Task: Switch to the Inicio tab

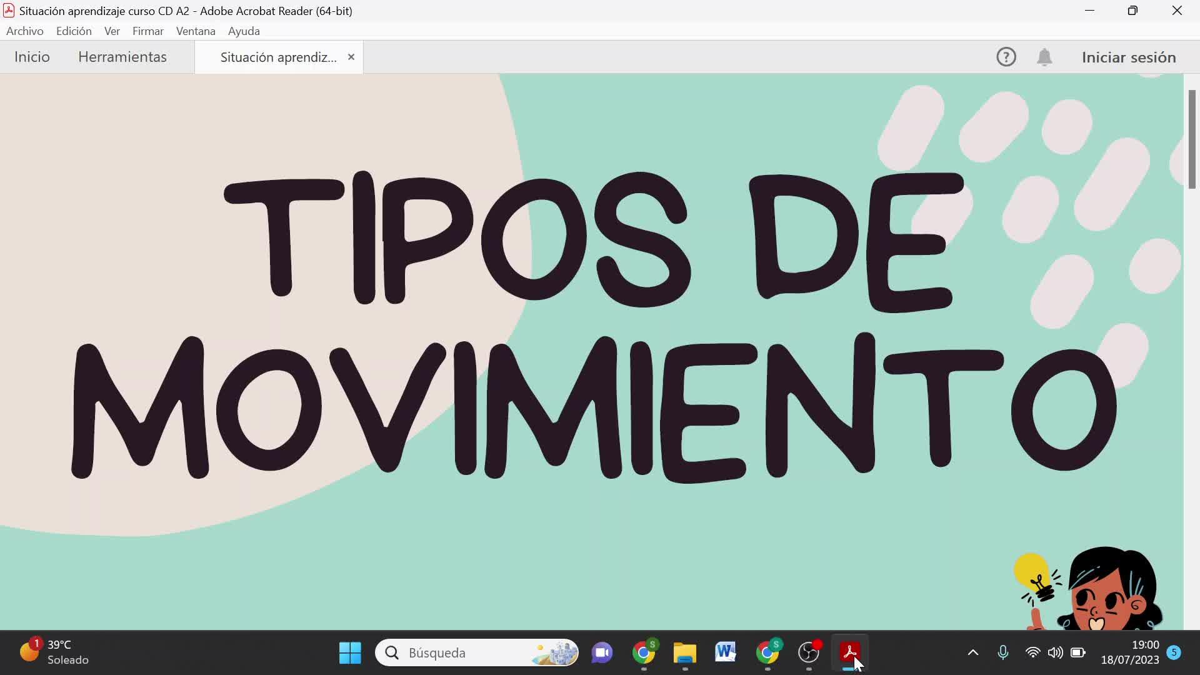Action: pyautogui.click(x=32, y=57)
